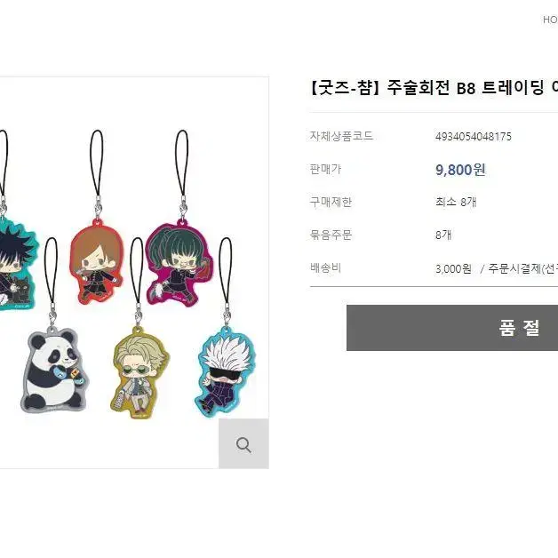Select the magenta-bordered green-haired character keychain
The image size is (558, 558).
[179, 263]
